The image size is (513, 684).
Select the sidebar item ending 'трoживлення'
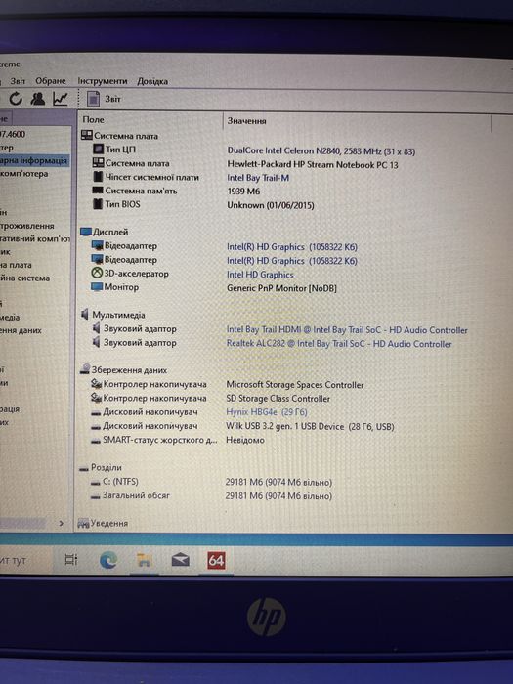tap(27, 226)
